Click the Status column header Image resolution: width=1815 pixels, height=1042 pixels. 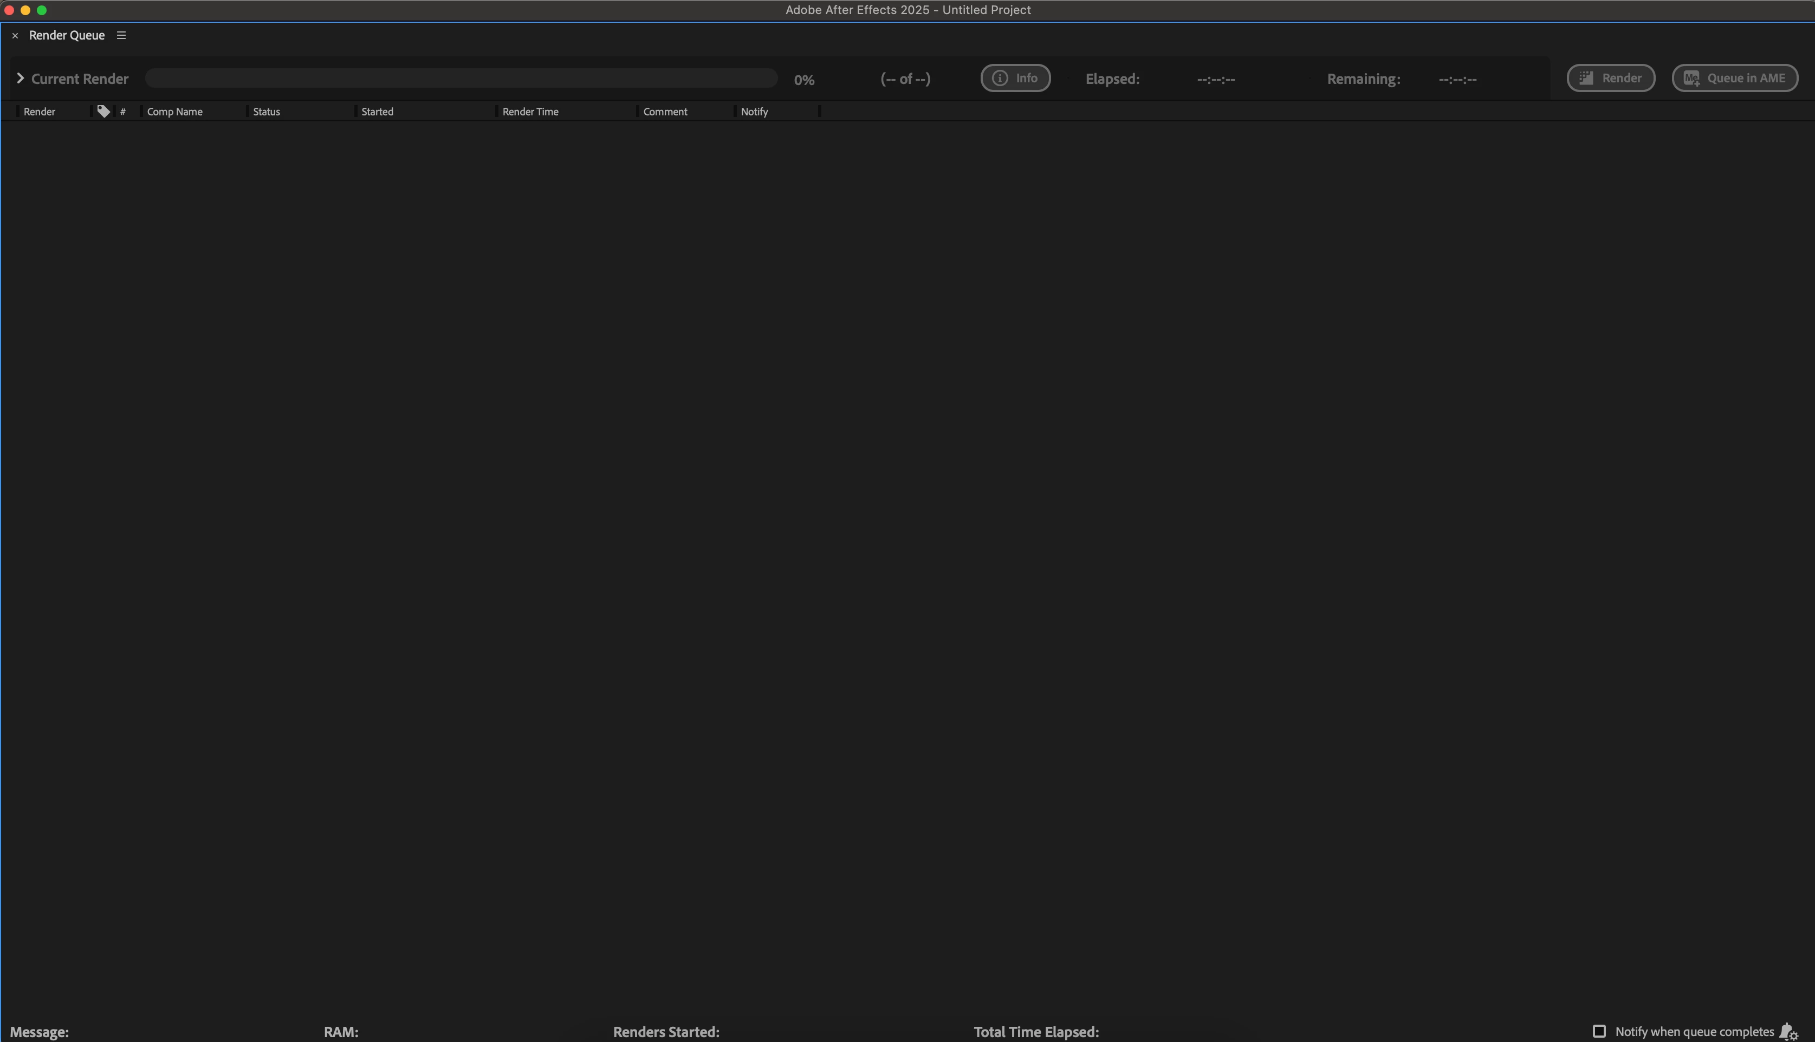(266, 112)
